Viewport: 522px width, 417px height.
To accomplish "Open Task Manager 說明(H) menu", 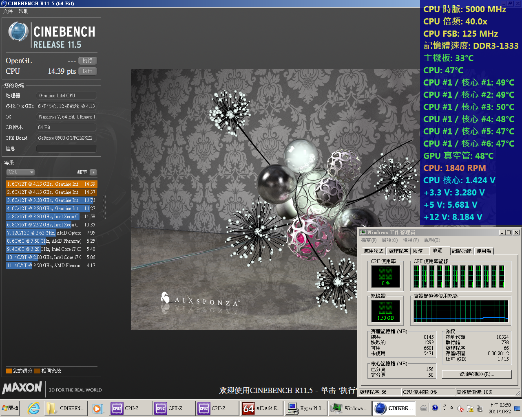I will [x=432, y=240].
